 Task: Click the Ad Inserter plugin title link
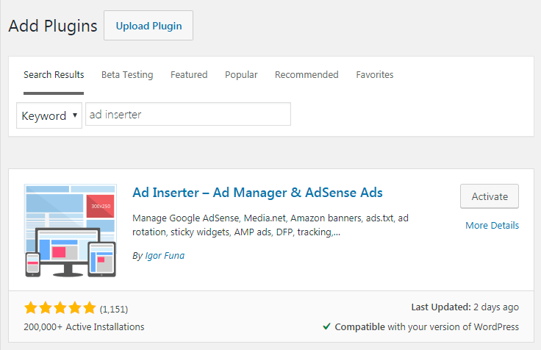[x=257, y=193]
